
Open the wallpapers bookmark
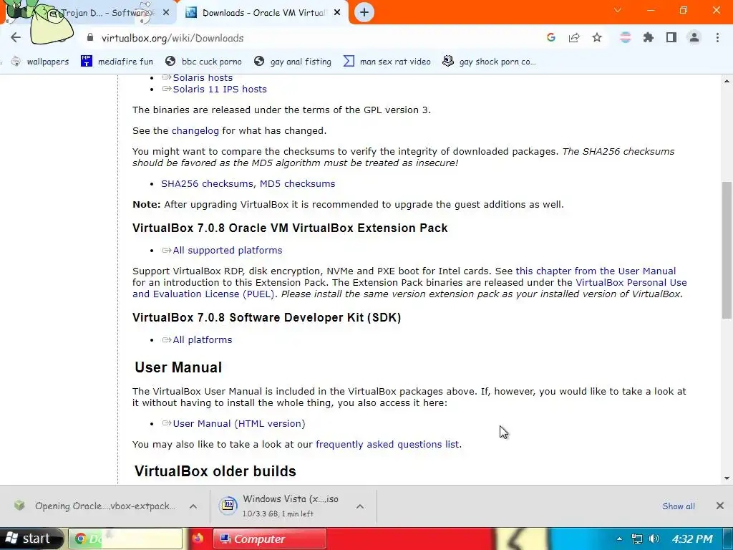tap(40, 62)
